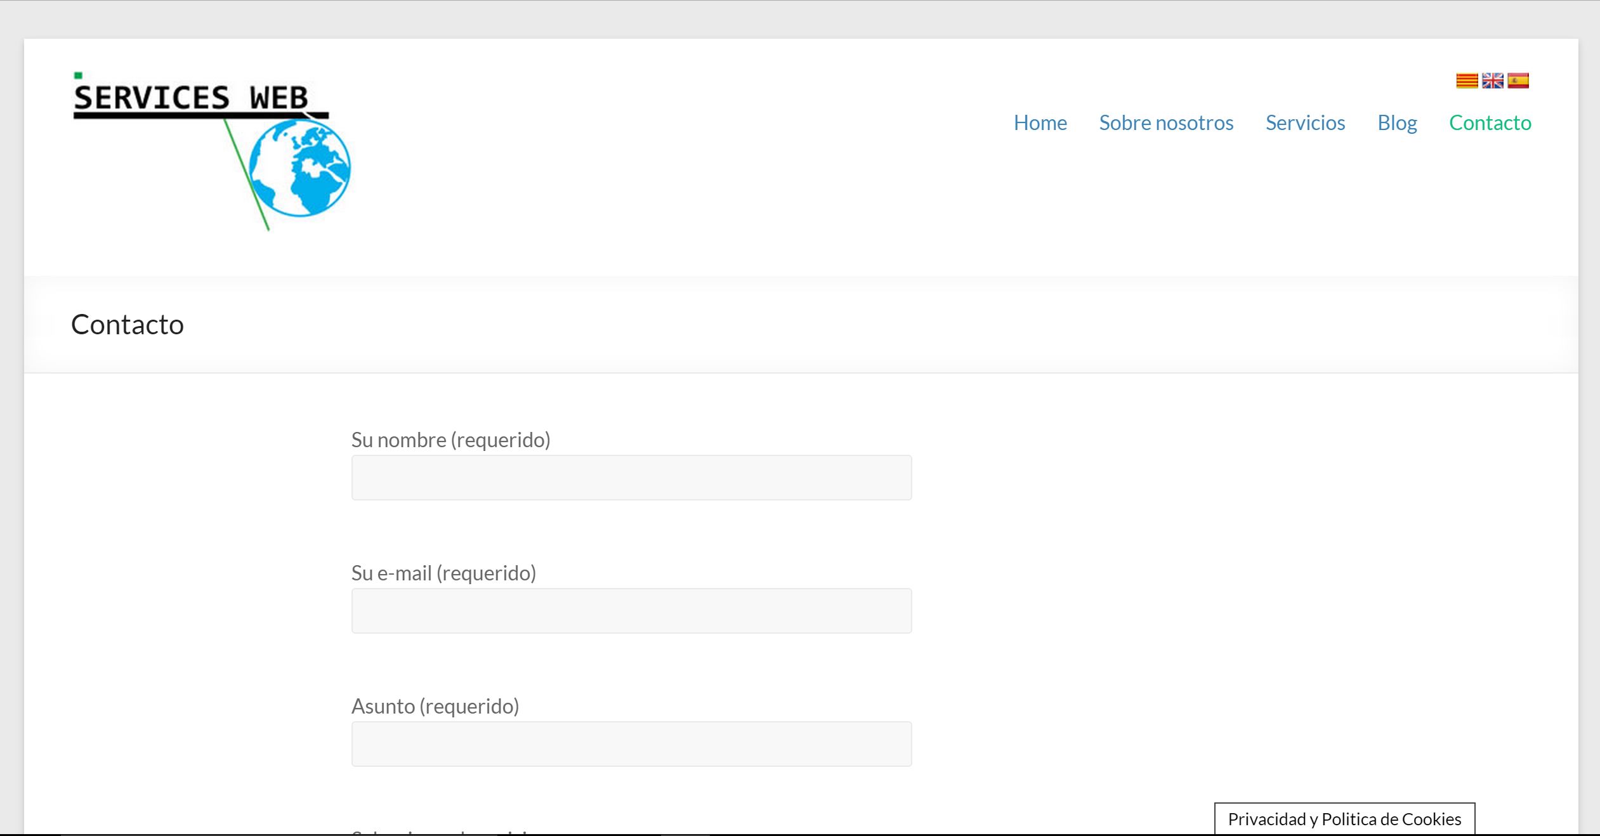
Task: Click the Contacto page heading
Action: (128, 324)
